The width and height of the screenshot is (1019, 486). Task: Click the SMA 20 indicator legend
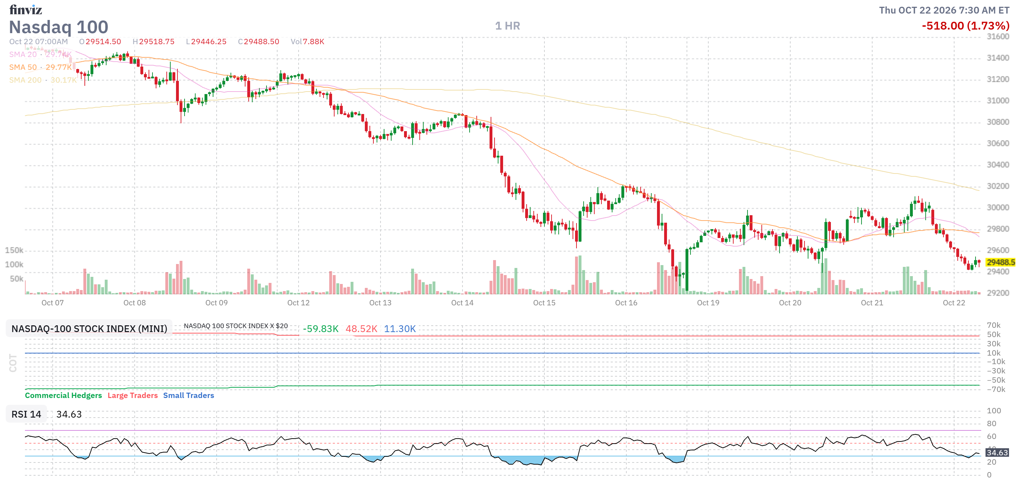point(40,54)
